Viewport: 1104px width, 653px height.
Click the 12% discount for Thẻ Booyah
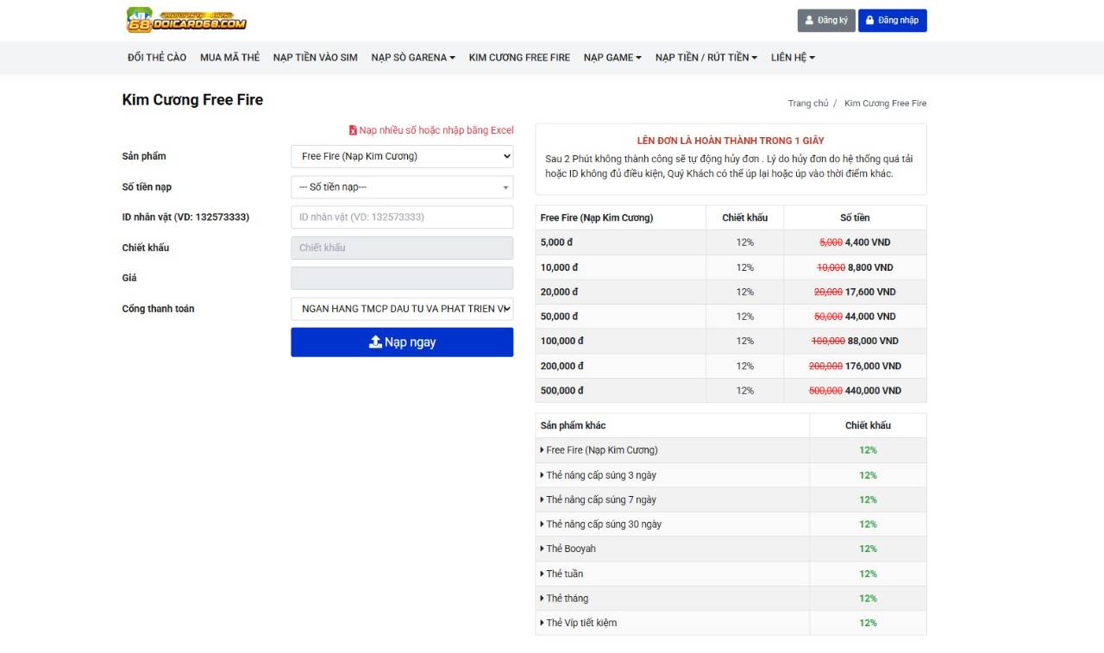(x=868, y=549)
